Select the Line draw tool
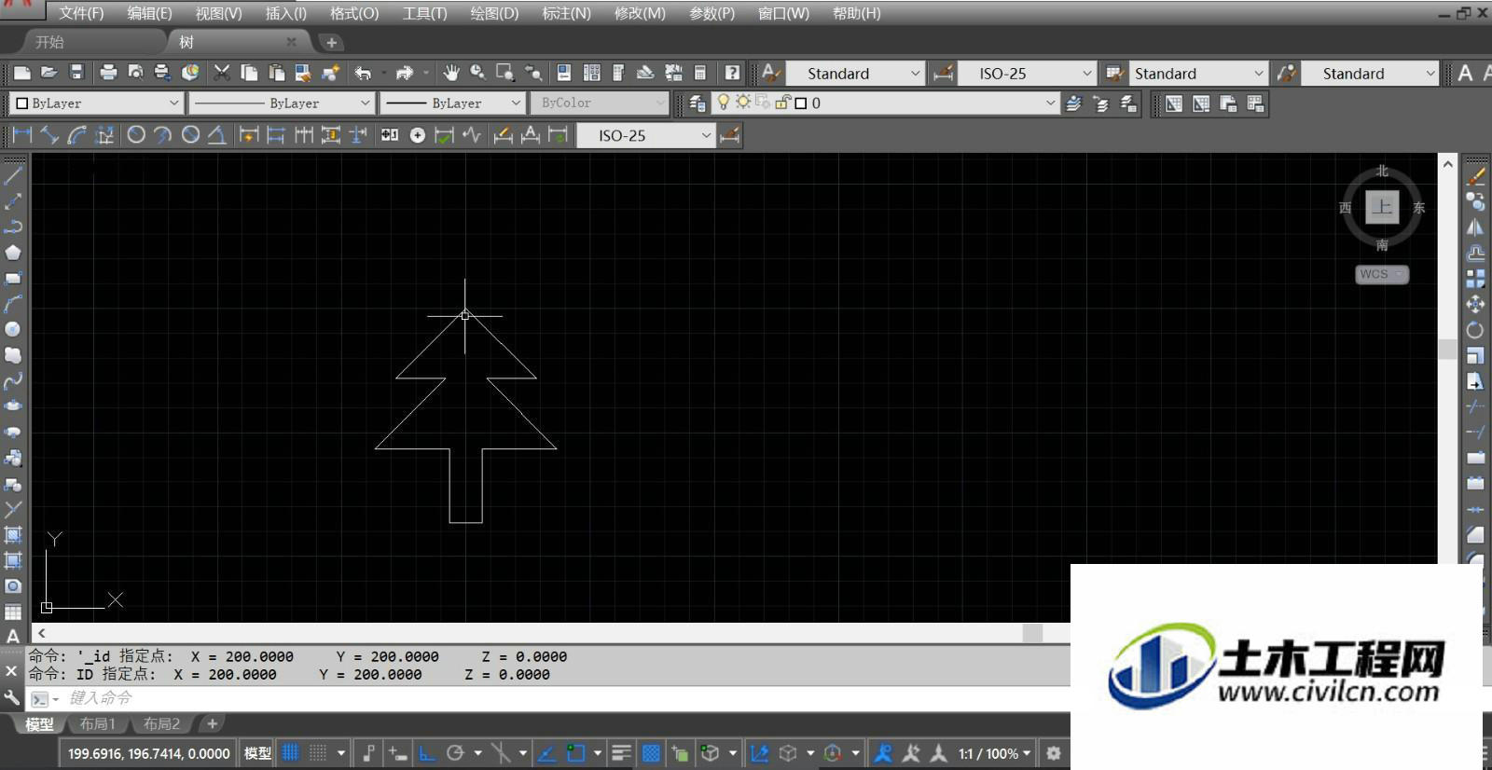This screenshot has width=1492, height=770. click(x=13, y=174)
